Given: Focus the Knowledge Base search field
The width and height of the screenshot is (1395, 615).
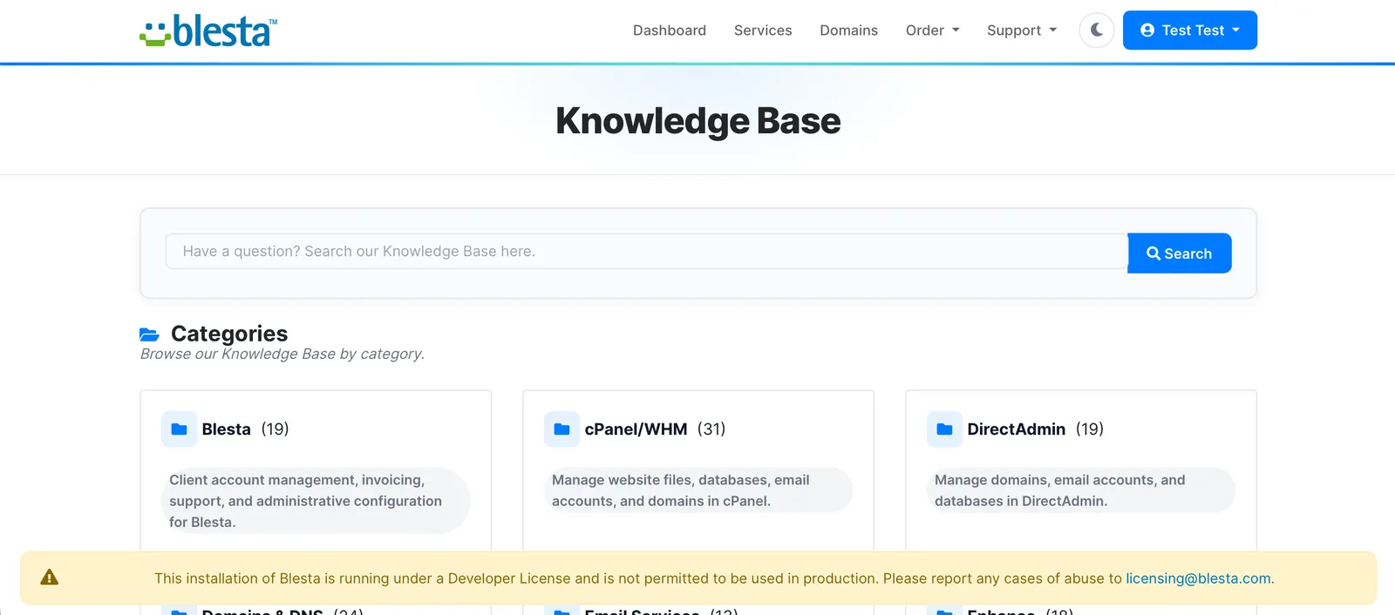Looking at the screenshot, I should [646, 251].
